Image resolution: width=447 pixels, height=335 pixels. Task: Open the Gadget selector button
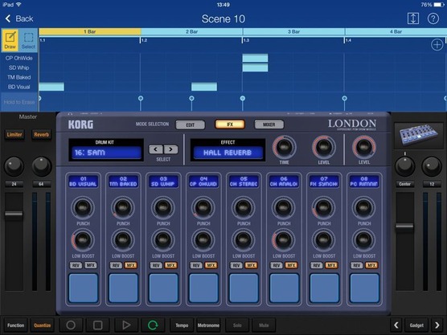(x=416, y=325)
